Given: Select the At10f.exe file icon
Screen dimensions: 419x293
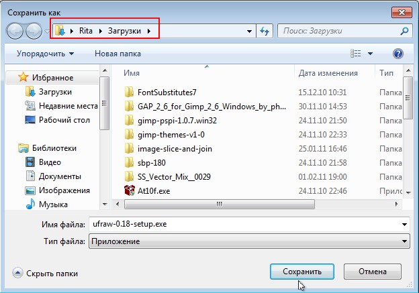Looking at the screenshot, I should click(x=130, y=190).
